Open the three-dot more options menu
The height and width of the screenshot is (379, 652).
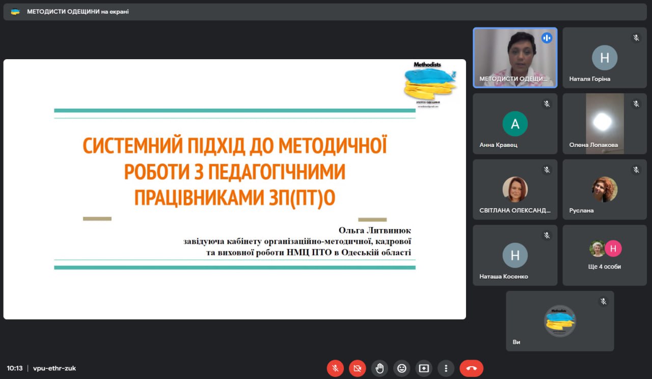tap(446, 368)
